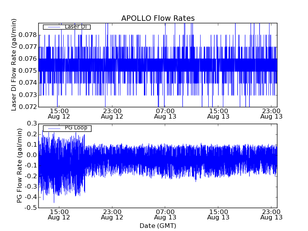
Task: Click the "Date (GMT)" x-axis label
Action: click(158, 226)
